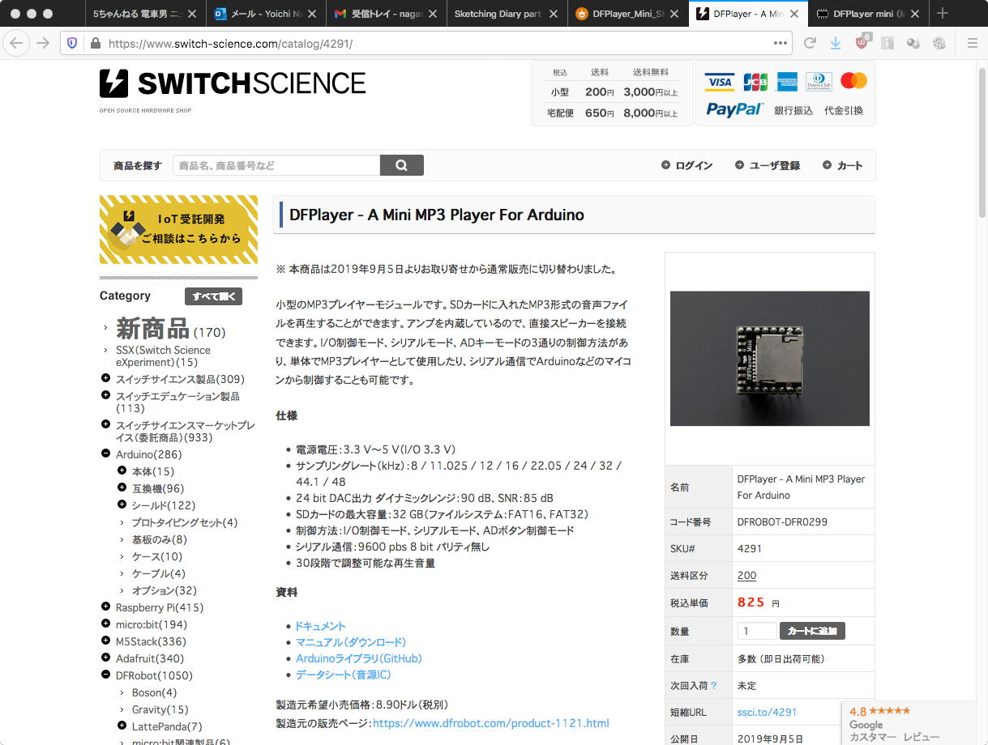Open the SSX(Switch Science eXperiment) category
This screenshot has width=988, height=745.
pos(163,356)
